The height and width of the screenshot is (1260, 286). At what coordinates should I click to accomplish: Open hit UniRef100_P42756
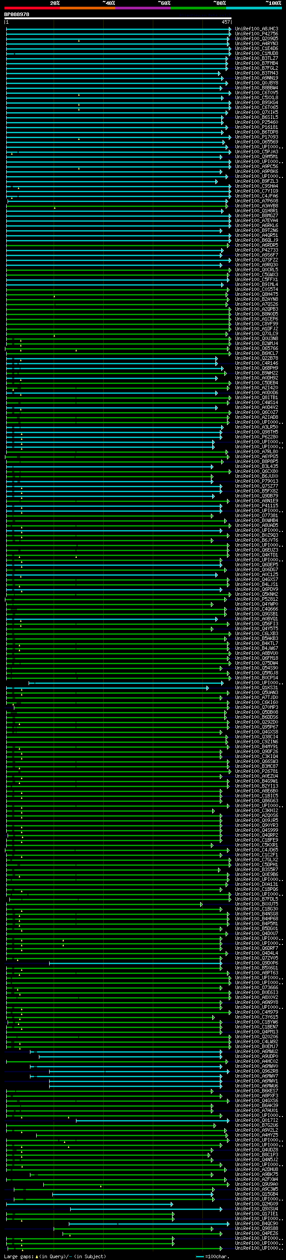(257, 34)
